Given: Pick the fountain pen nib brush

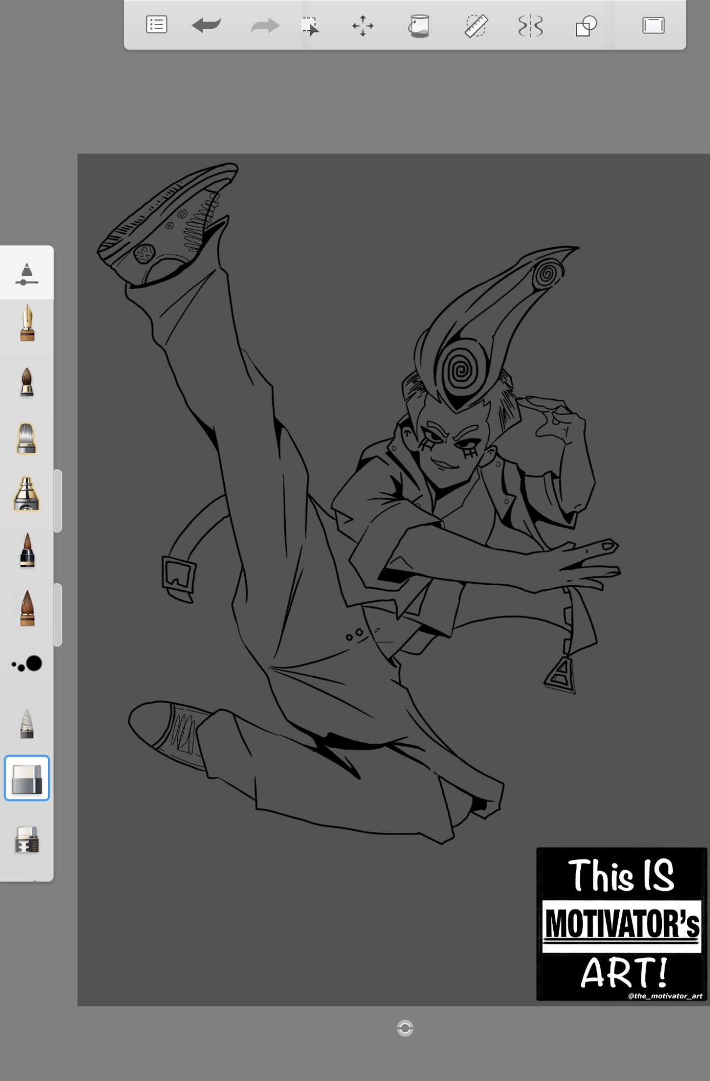Looking at the screenshot, I should coord(27,323).
